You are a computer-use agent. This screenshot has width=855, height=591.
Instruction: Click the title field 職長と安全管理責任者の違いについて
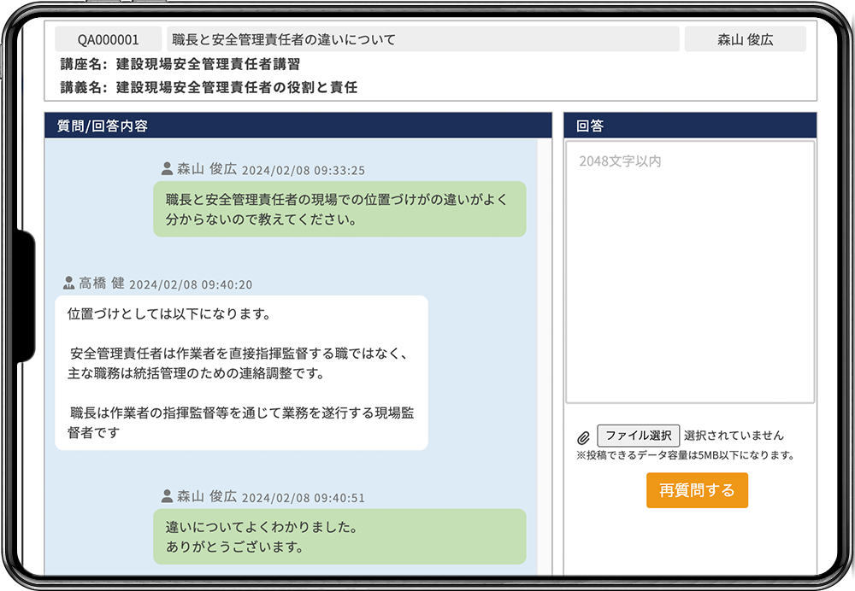pyautogui.click(x=422, y=39)
